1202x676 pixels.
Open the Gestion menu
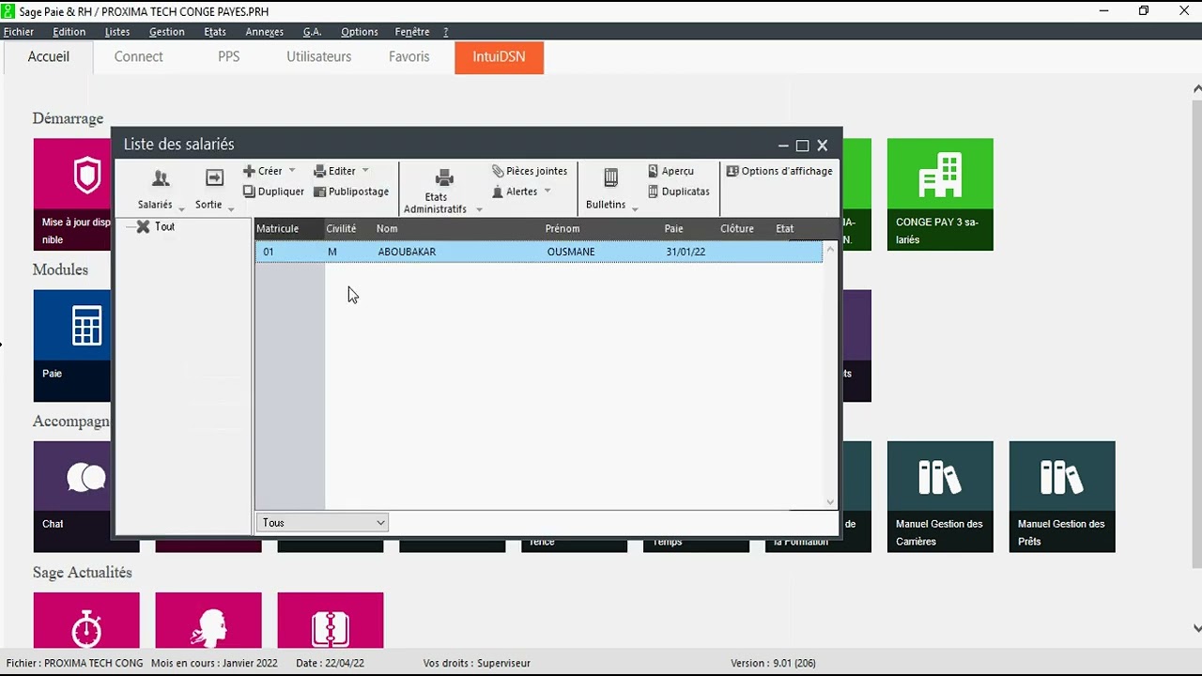(x=167, y=31)
